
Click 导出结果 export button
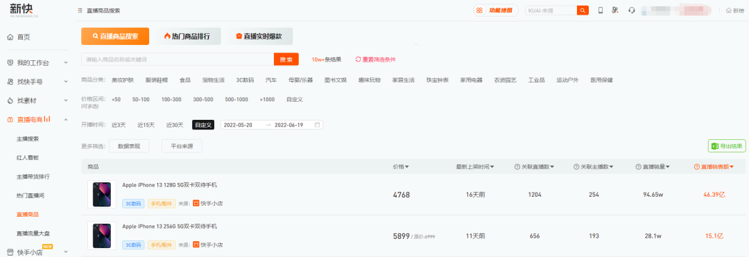tap(727, 146)
